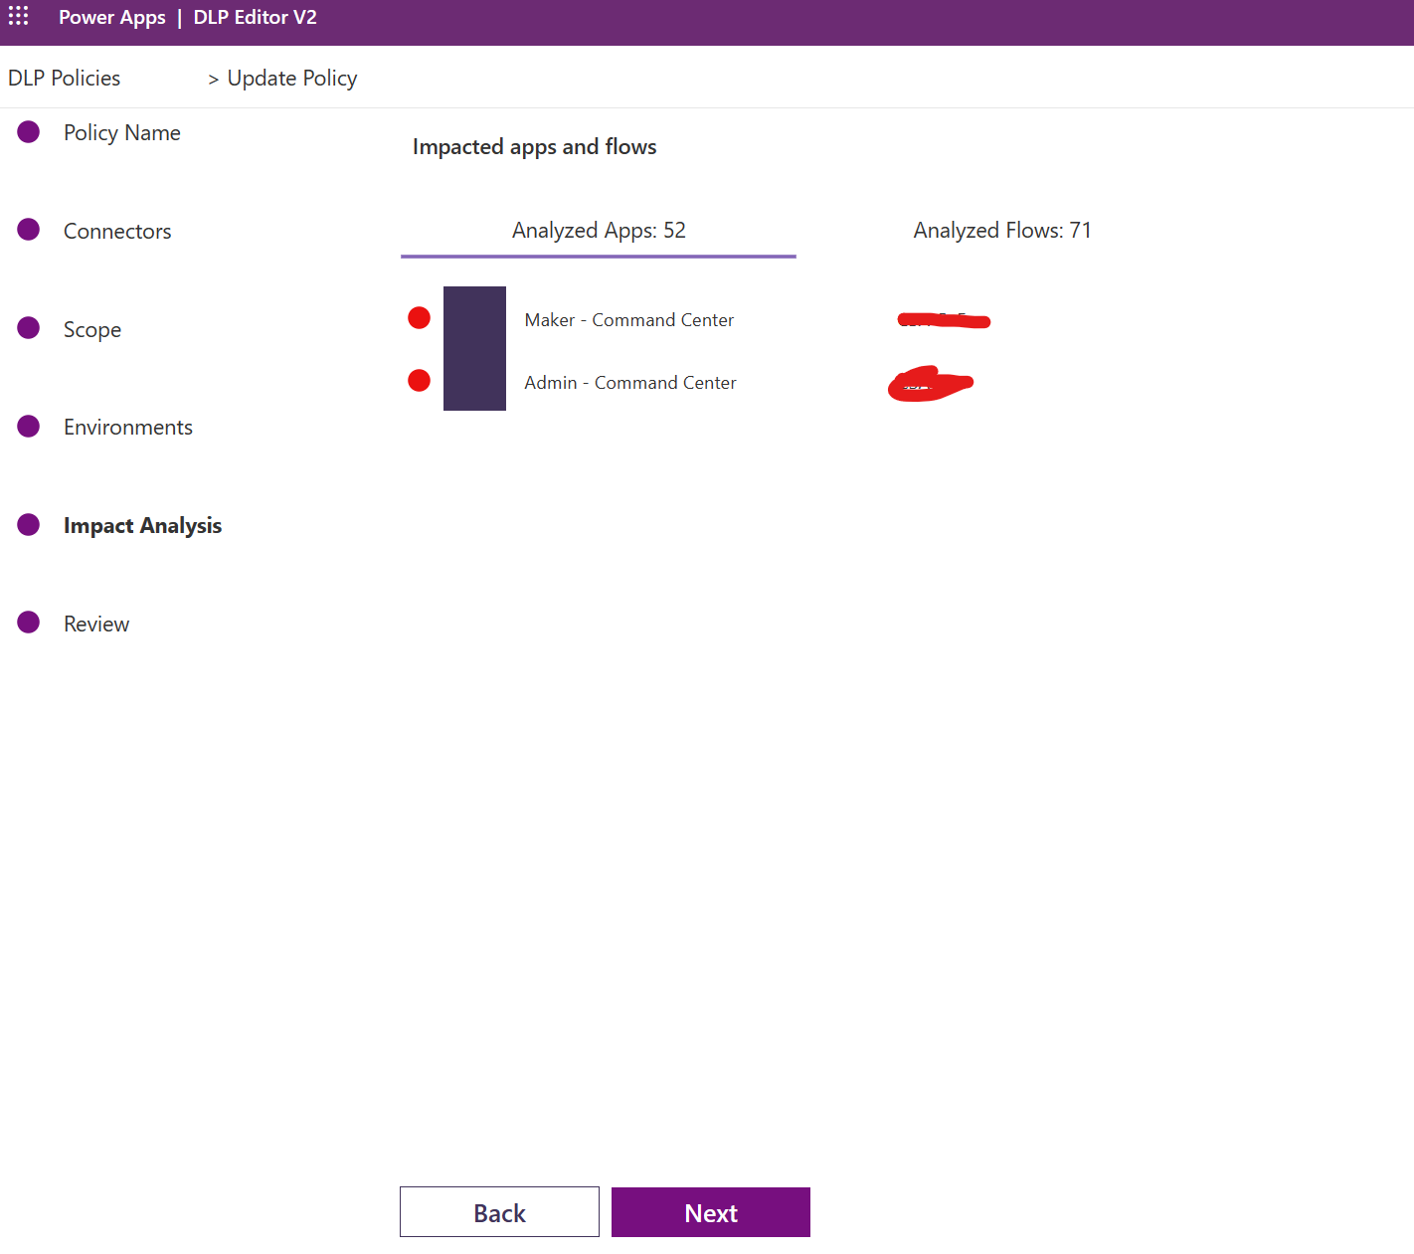Click the Review step indicator dot
Image resolution: width=1414 pixels, height=1254 pixels.
[28, 622]
